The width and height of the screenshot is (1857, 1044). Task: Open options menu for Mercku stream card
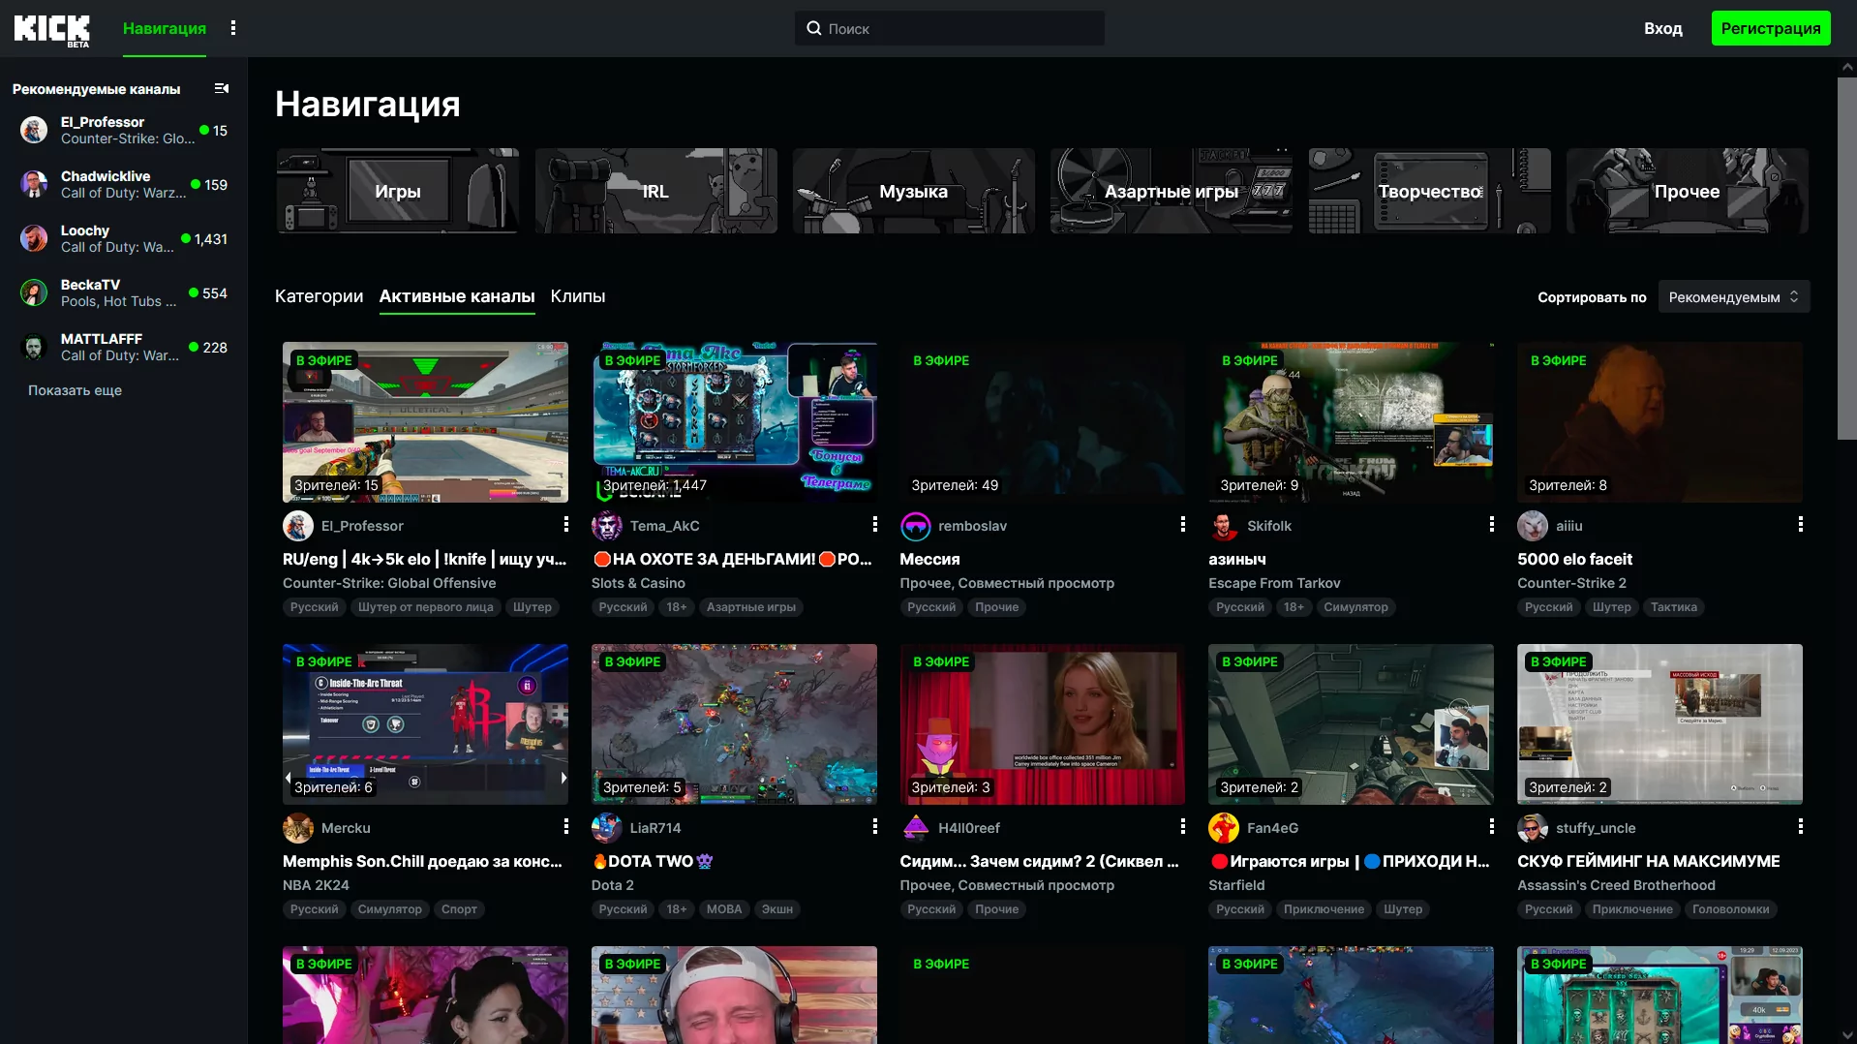[x=566, y=826]
